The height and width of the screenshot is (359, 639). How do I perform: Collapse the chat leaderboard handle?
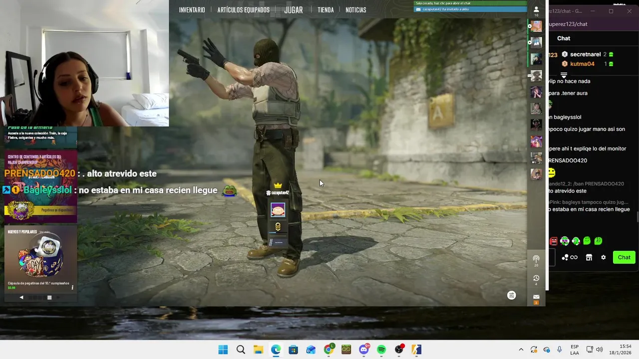(x=564, y=75)
